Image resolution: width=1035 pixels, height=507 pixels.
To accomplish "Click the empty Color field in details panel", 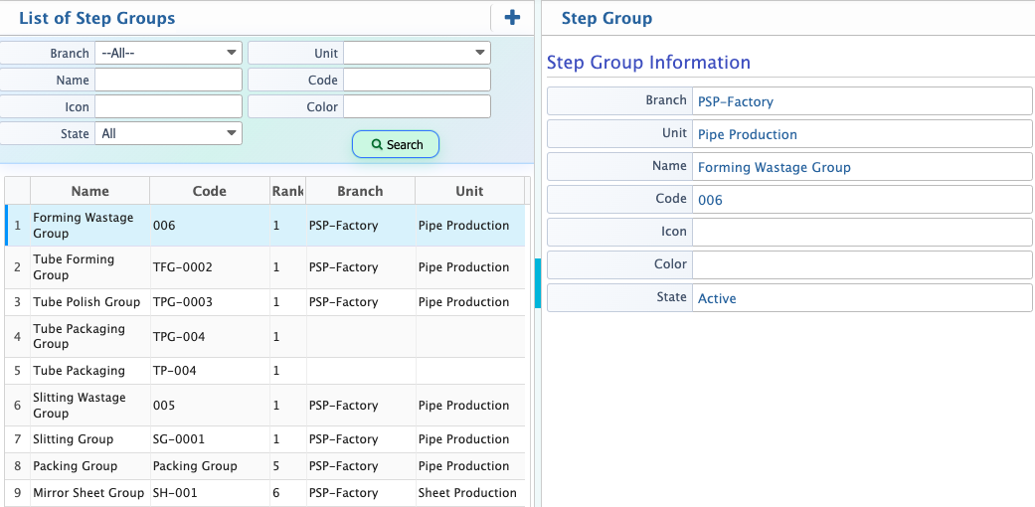I will 861,264.
